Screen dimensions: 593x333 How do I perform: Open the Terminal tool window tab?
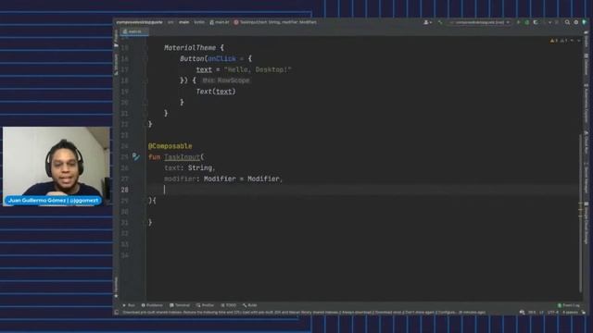pyautogui.click(x=180, y=305)
